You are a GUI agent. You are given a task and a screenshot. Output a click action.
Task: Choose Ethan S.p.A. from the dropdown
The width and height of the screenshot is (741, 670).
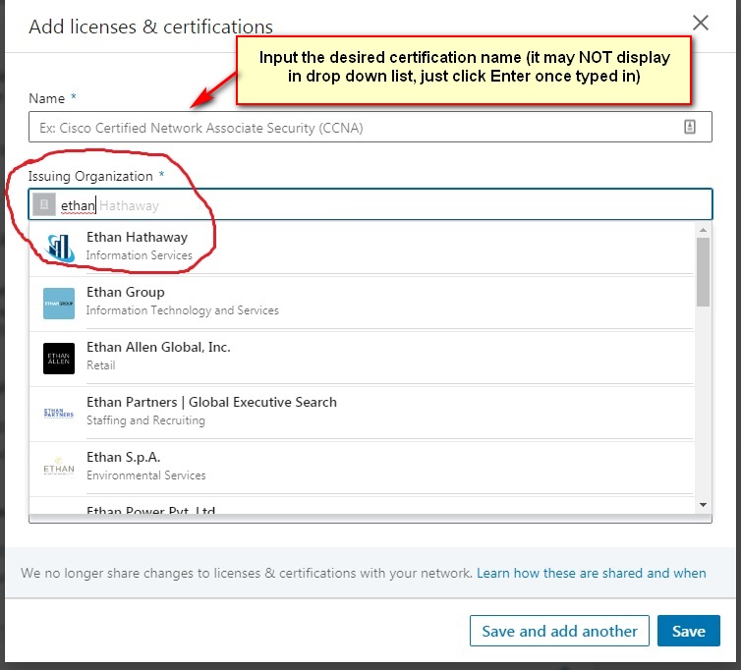(x=362, y=468)
